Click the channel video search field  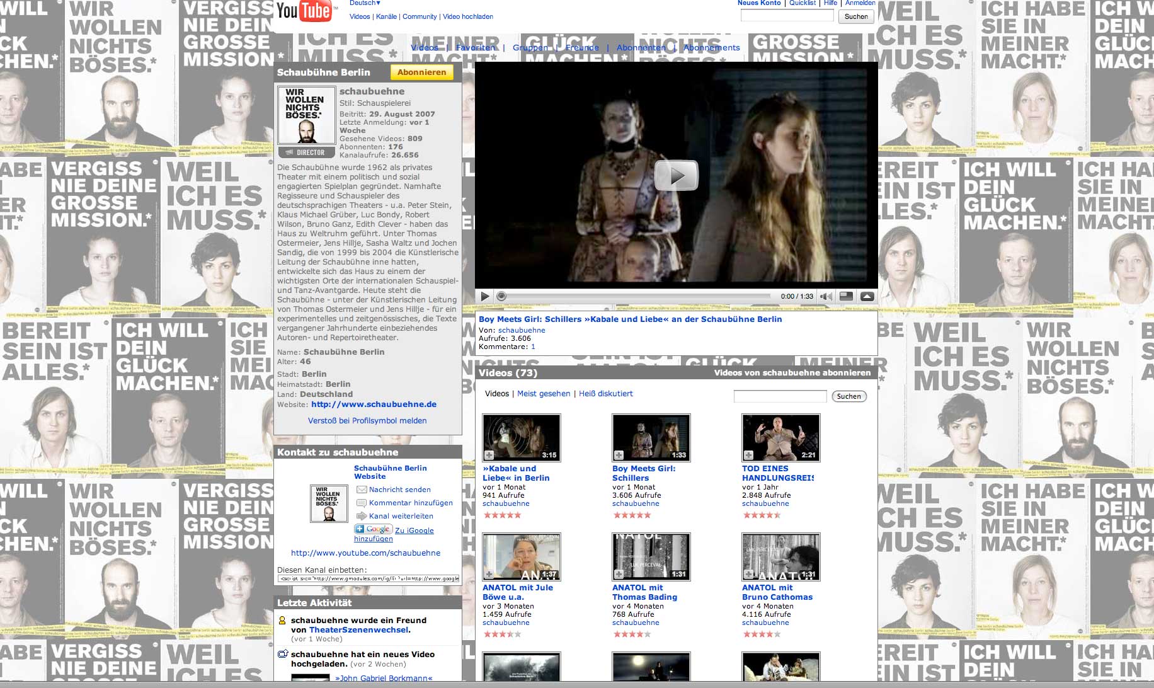click(x=780, y=396)
